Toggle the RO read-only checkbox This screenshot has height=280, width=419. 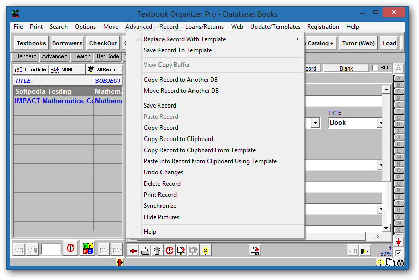375,68
